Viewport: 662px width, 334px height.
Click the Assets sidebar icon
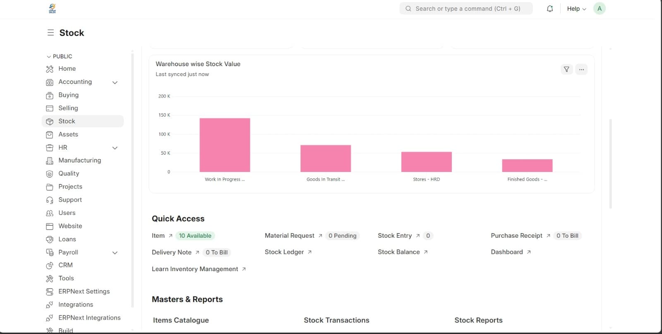[50, 135]
